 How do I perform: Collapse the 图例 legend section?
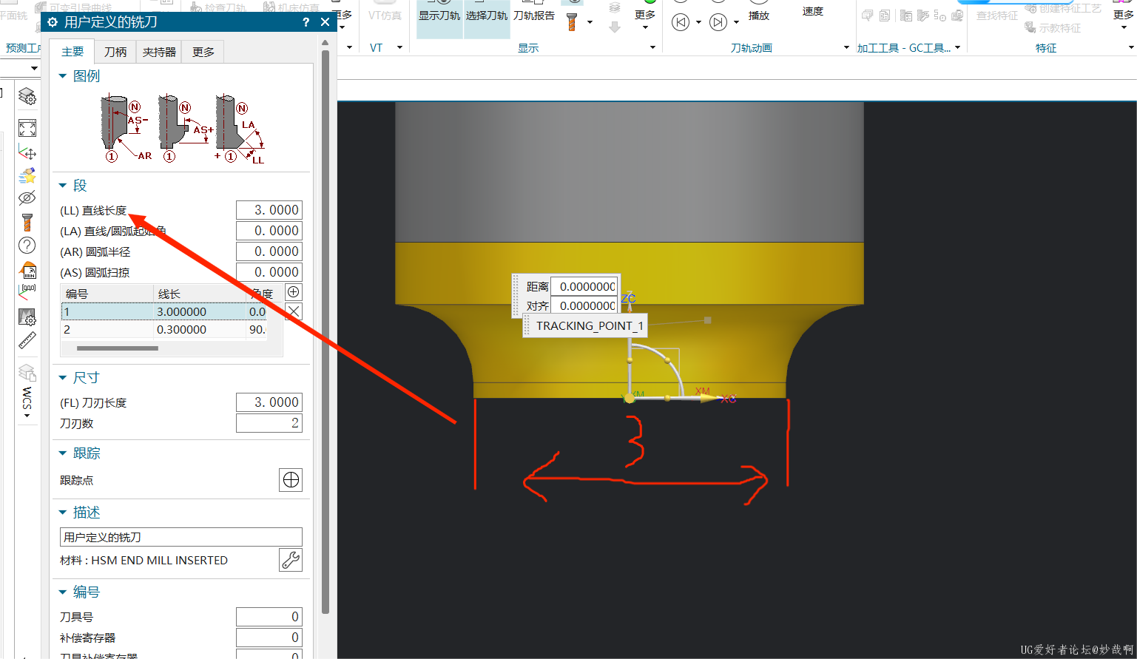(x=63, y=75)
